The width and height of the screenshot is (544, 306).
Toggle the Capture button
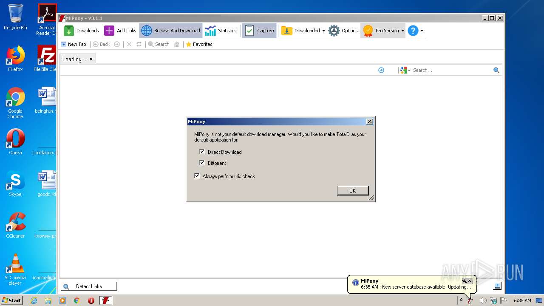coord(259,31)
